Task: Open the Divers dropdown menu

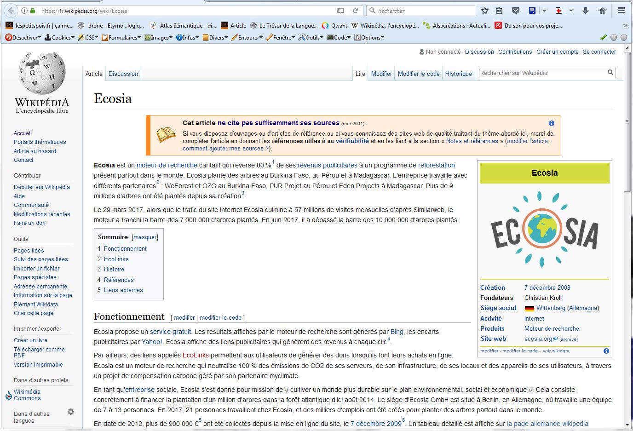Action: click(x=215, y=38)
